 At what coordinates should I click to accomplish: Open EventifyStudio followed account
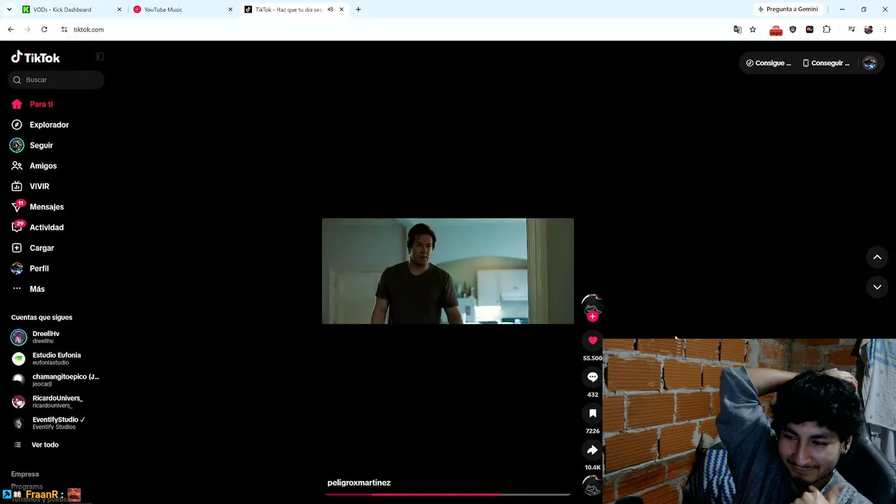[48, 423]
